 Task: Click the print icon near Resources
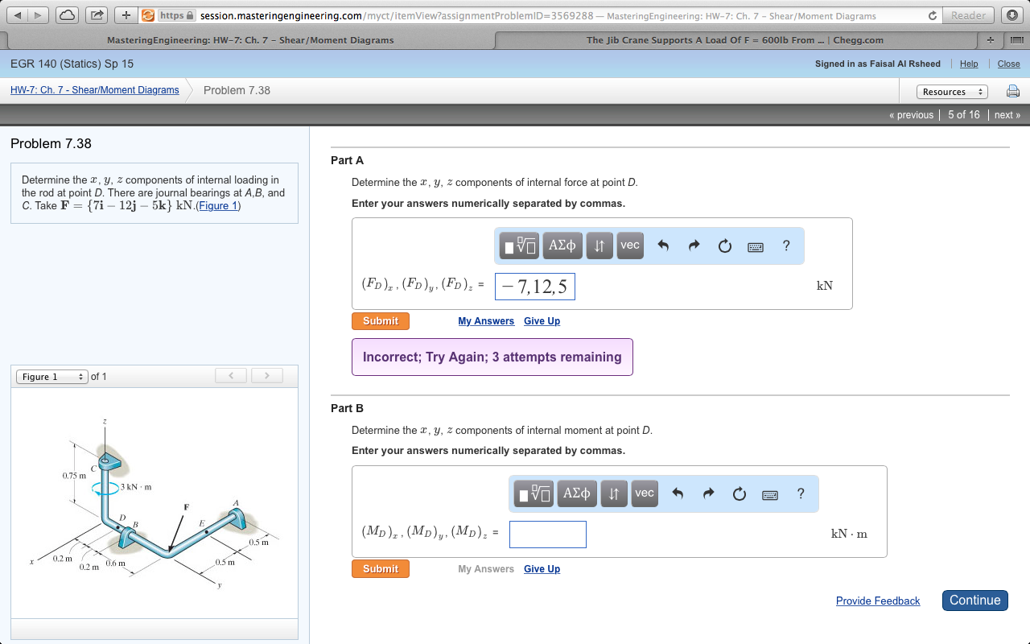[x=1012, y=91]
